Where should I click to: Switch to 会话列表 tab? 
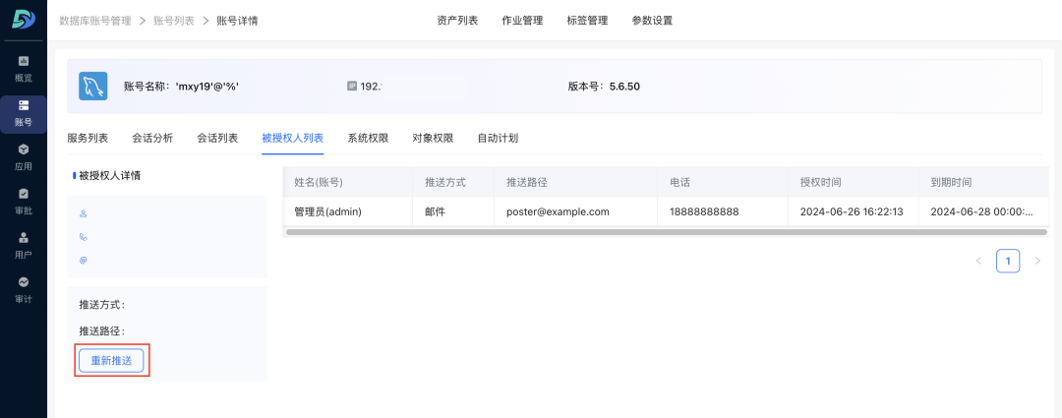217,139
